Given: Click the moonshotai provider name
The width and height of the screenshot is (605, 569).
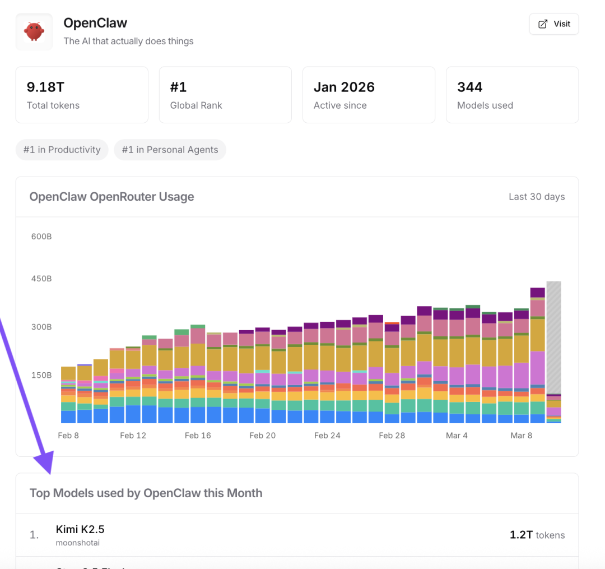Looking at the screenshot, I should [77, 543].
